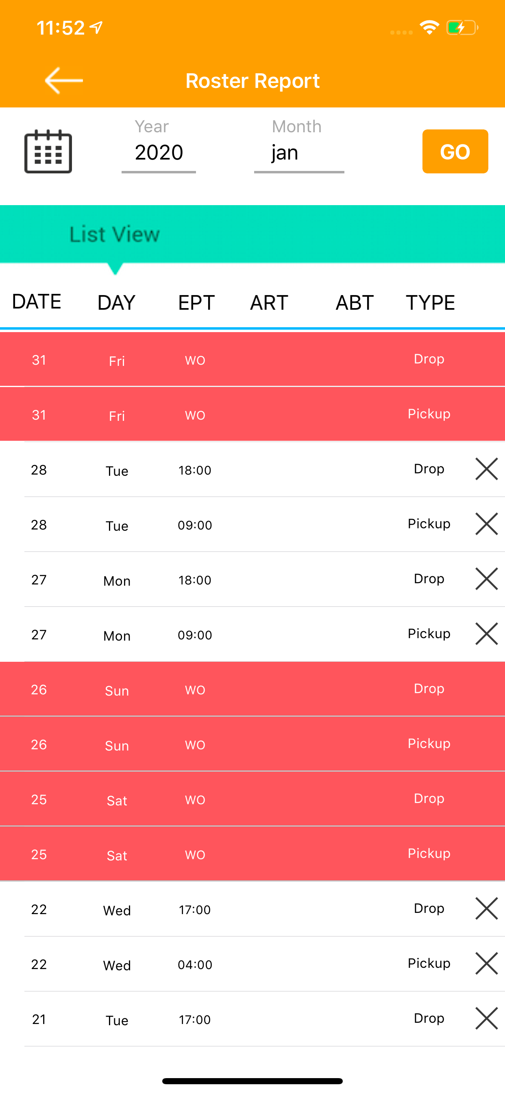Viewport: 505px width, 1094px height.
Task: Delete the 22 Wed 04:00 Pickup entry
Action: pyautogui.click(x=486, y=963)
